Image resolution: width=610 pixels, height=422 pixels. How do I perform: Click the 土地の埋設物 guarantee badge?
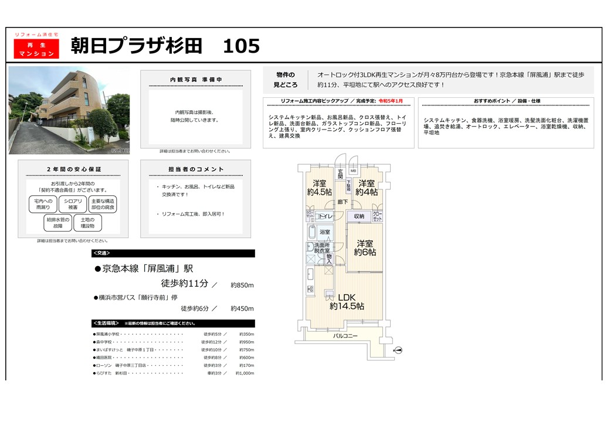pos(87,223)
